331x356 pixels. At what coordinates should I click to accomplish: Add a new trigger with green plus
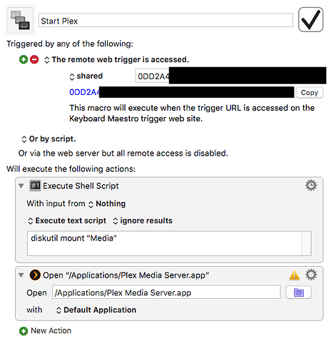(24, 59)
